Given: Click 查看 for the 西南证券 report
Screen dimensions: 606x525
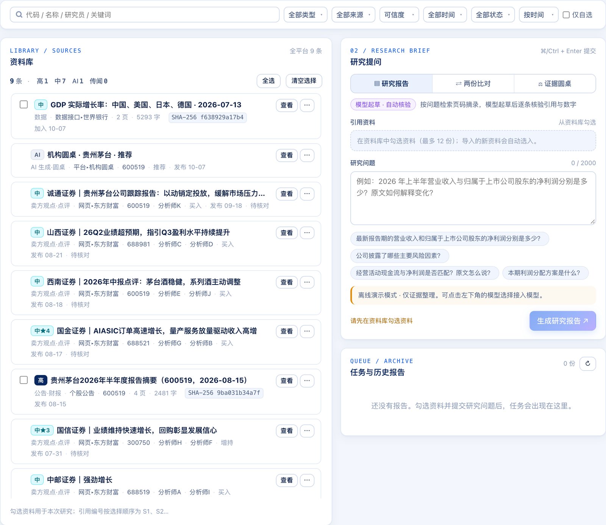Looking at the screenshot, I should click(x=287, y=282).
